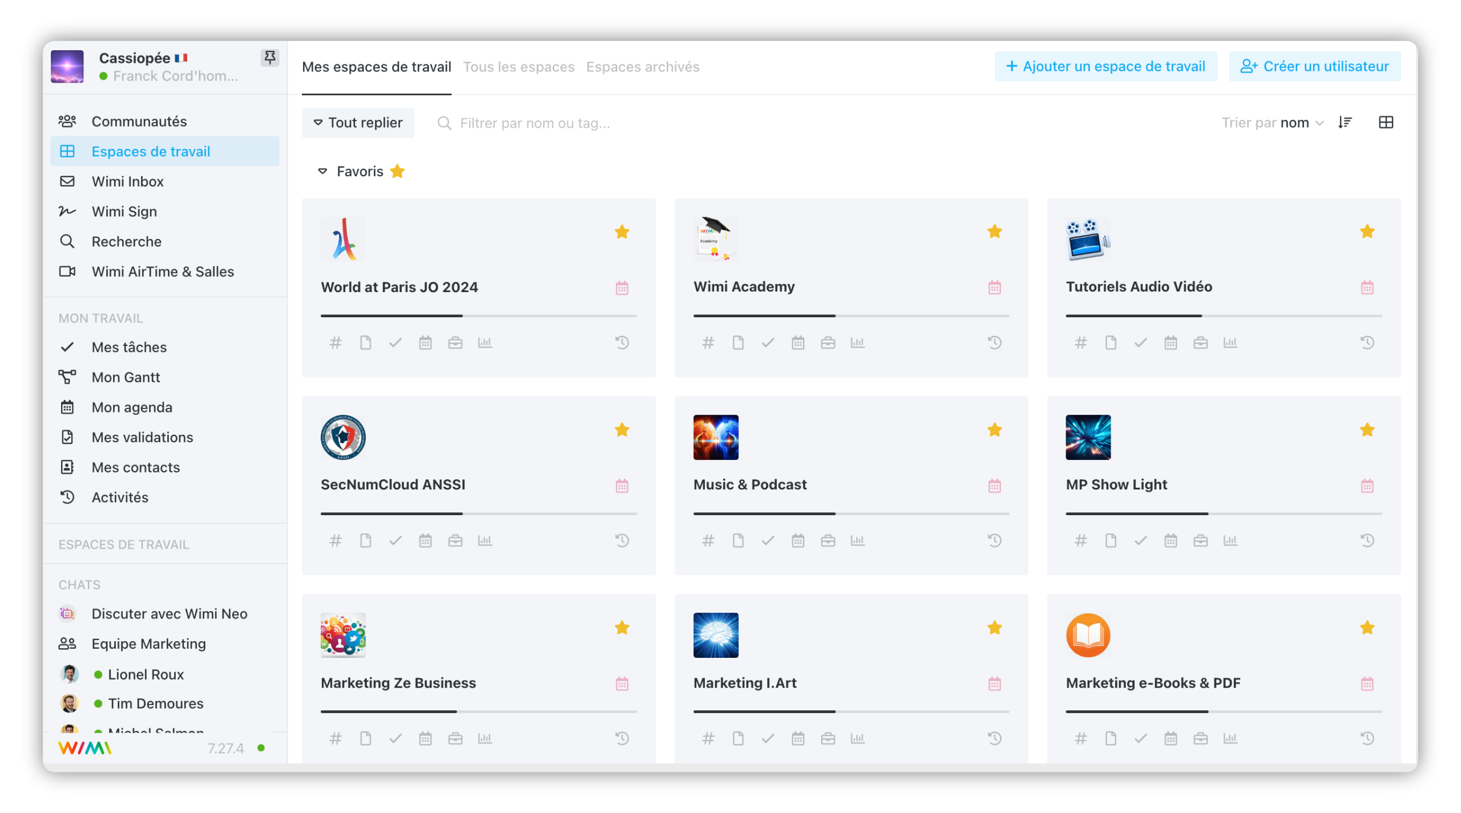Click the pink calendar icon beside Tutoriels Audio Vidéo
Image resolution: width=1461 pixels, height=813 pixels.
click(1367, 287)
